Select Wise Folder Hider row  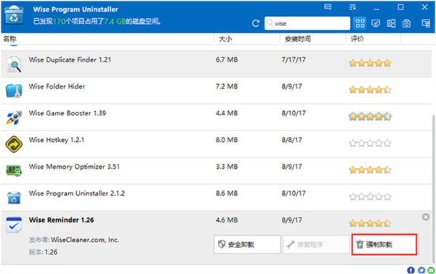(217, 91)
